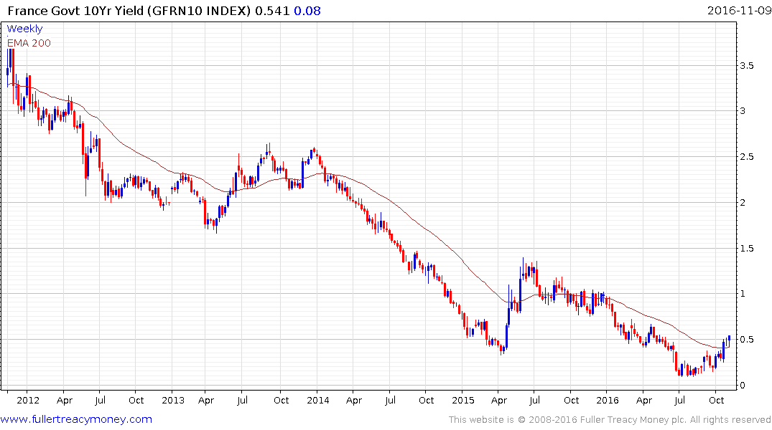
Task: Click the latest blue candle at far right
Action: coord(729,338)
